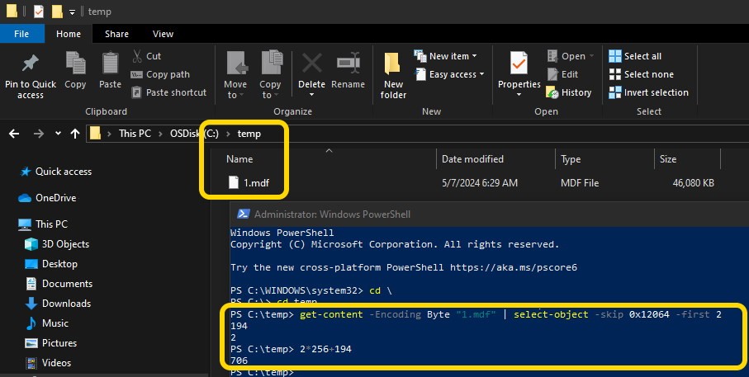Switch to the Share ribbon tab

(116, 34)
